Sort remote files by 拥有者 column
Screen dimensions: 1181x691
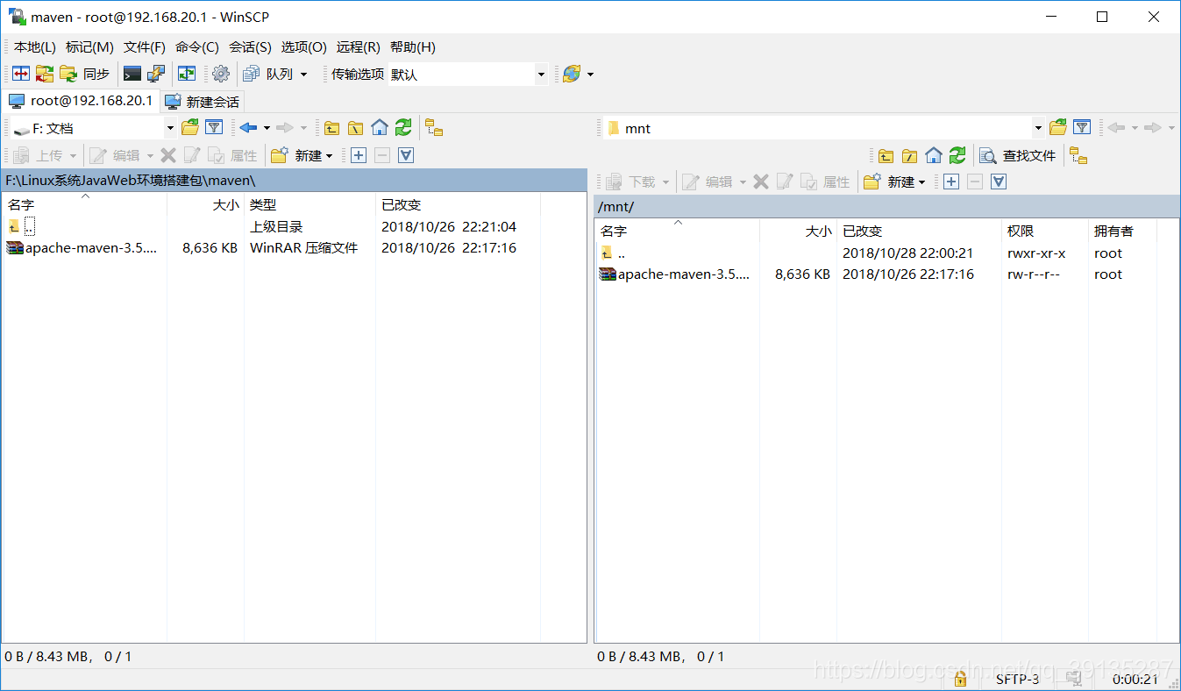tap(1121, 231)
